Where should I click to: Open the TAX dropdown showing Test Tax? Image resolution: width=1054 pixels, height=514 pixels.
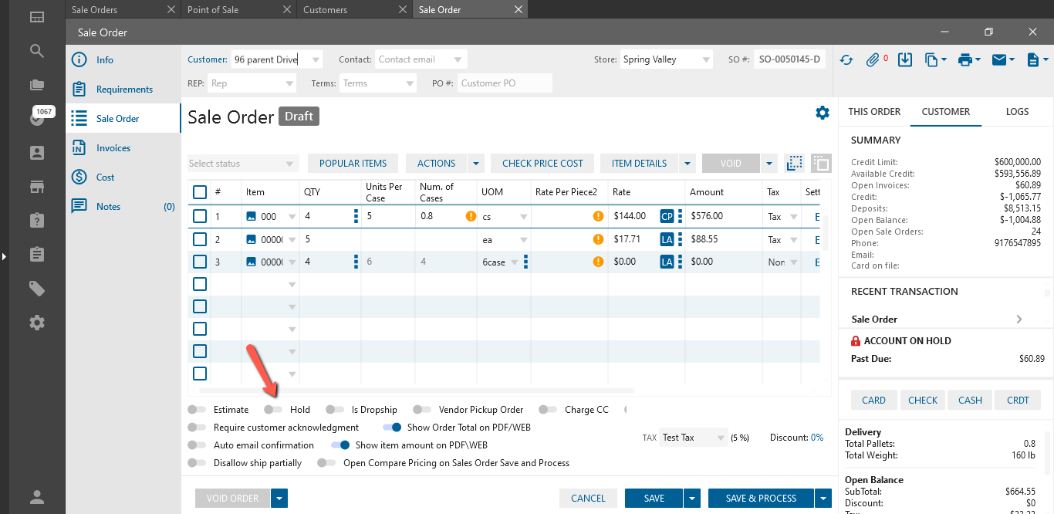694,438
